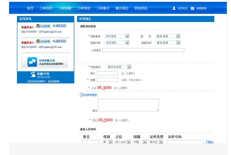Open the 在线客服系统 chat bubble banner
This screenshot has height=155, width=231.
point(44,62)
